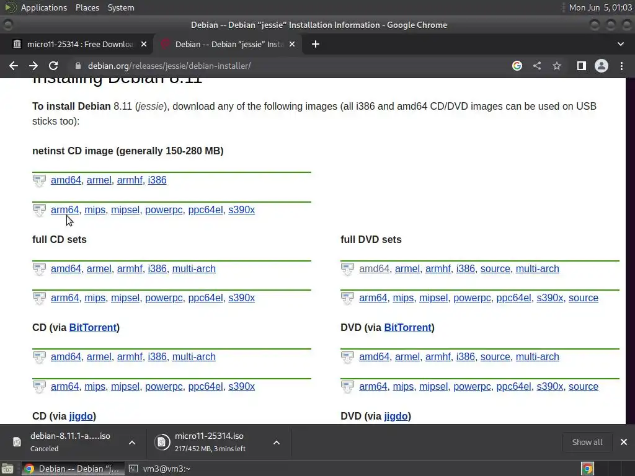The image size is (635, 476).
Task: Open the Chrome three-dot menu
Action: coord(621,66)
